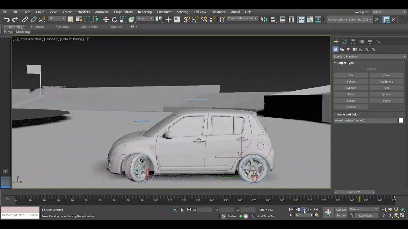Switch to the Modify panel

344,42
